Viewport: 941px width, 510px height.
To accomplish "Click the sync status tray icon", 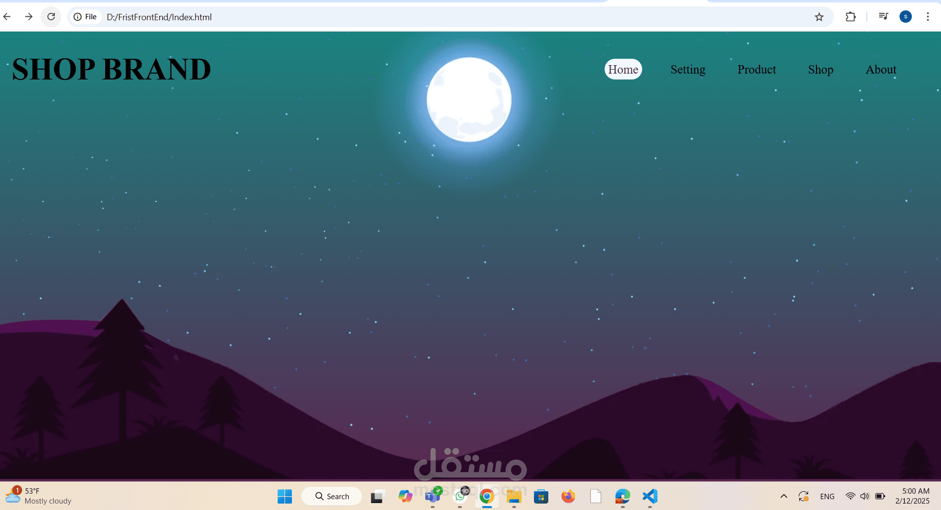I will (804, 496).
